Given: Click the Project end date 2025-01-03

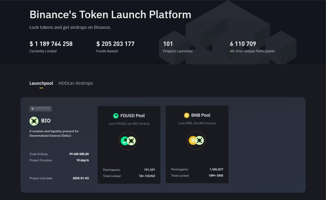Looking at the screenshot, I should click(x=80, y=178).
